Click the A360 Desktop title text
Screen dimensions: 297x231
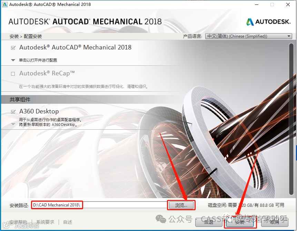39,111
